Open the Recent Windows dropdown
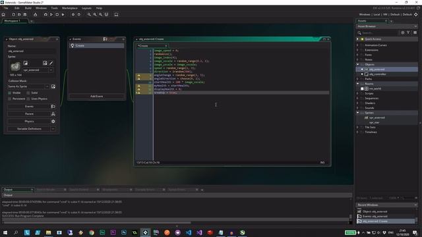This screenshot has height=237, width=422. 415,205
